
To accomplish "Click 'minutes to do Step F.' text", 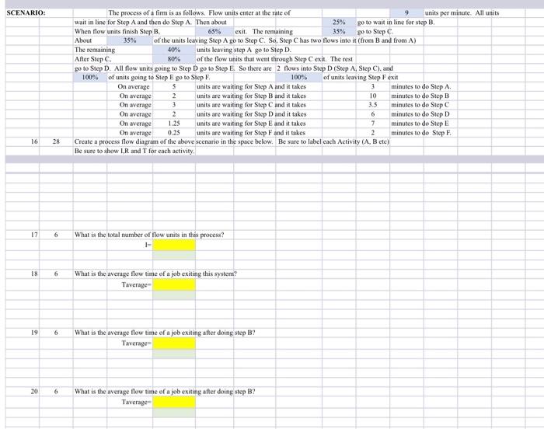I will [421, 133].
